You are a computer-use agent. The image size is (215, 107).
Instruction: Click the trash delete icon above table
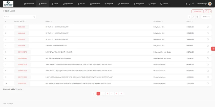tap(197, 17)
